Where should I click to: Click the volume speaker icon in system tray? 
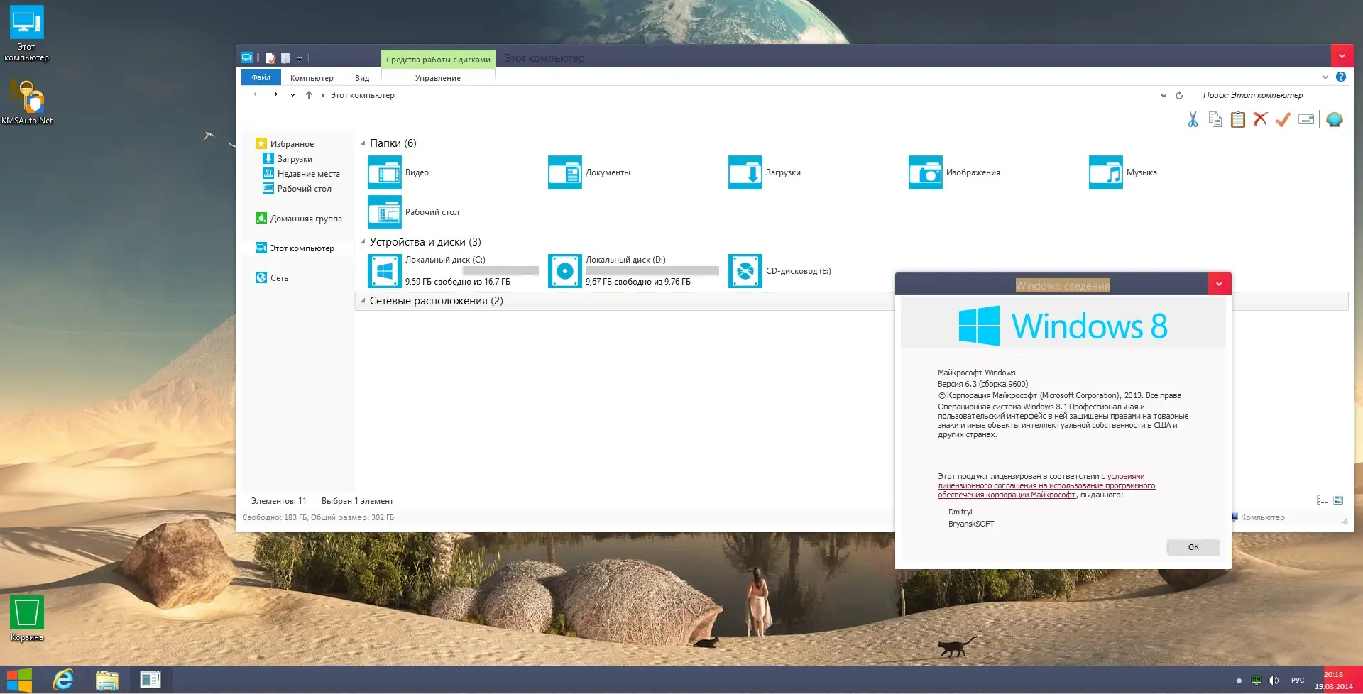[1274, 681]
